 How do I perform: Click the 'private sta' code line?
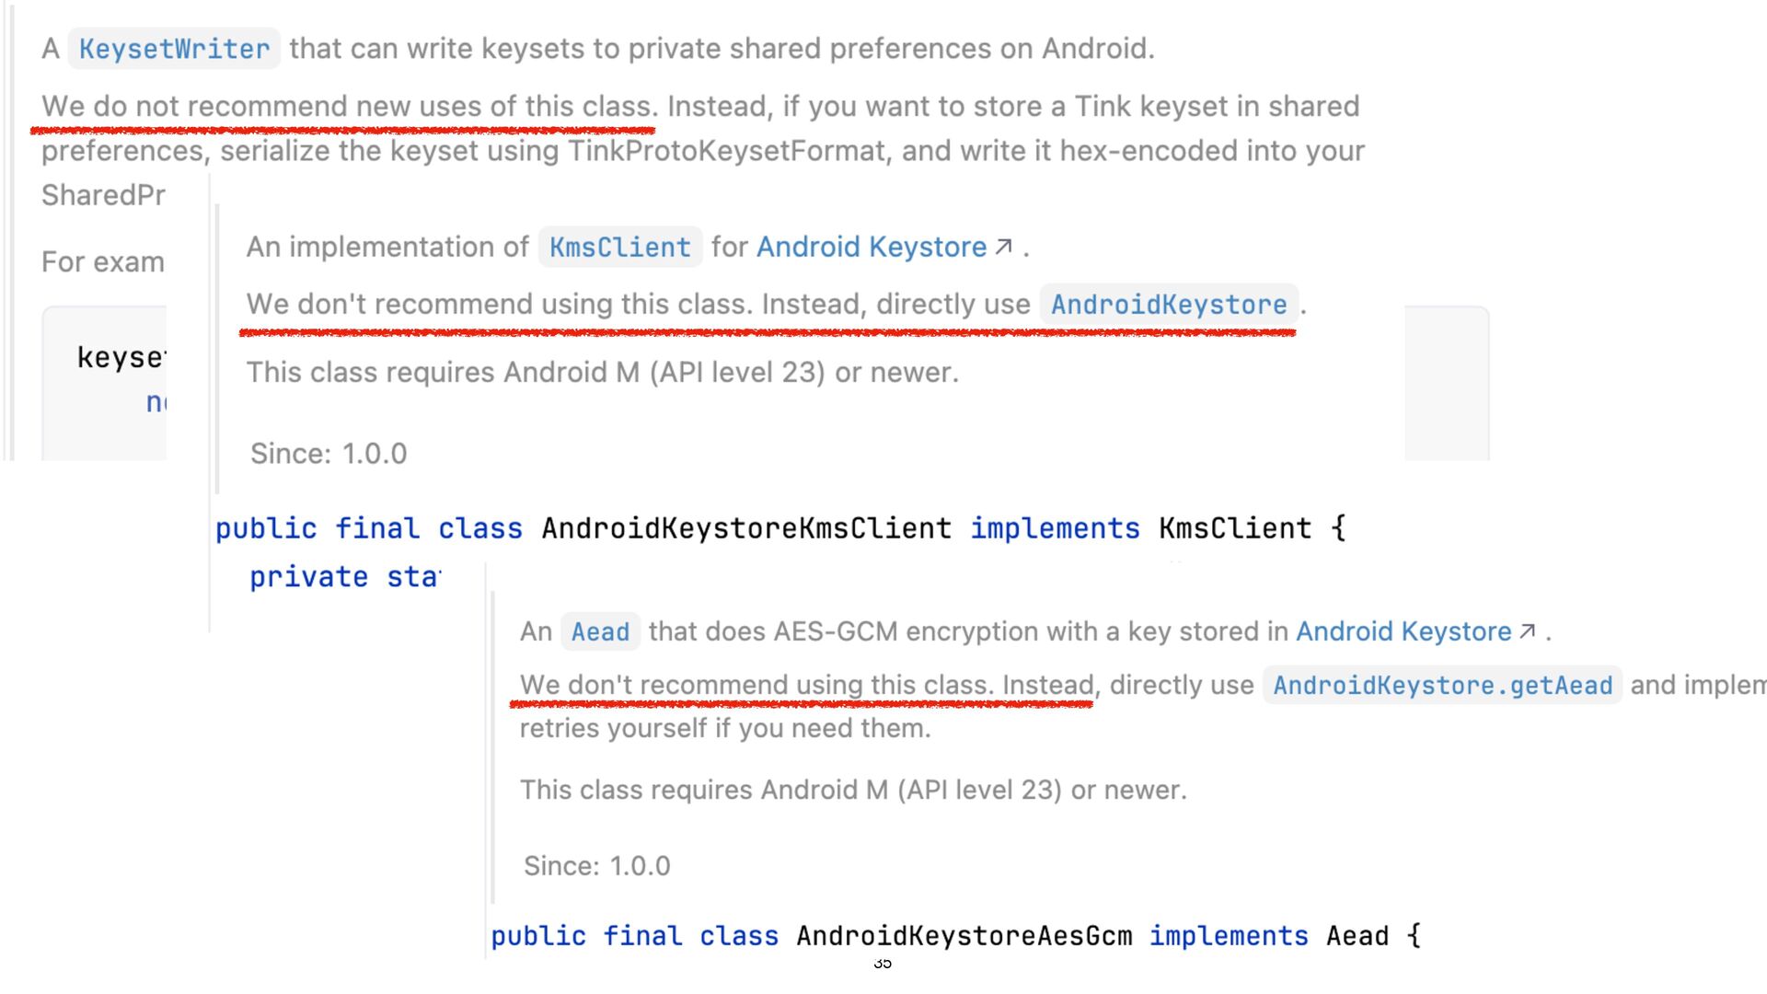345,577
